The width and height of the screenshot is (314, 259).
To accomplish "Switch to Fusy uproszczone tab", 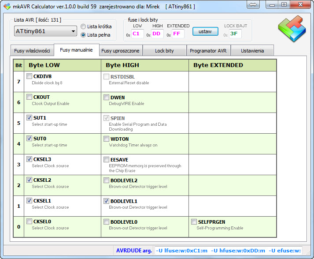I will tap(120, 51).
